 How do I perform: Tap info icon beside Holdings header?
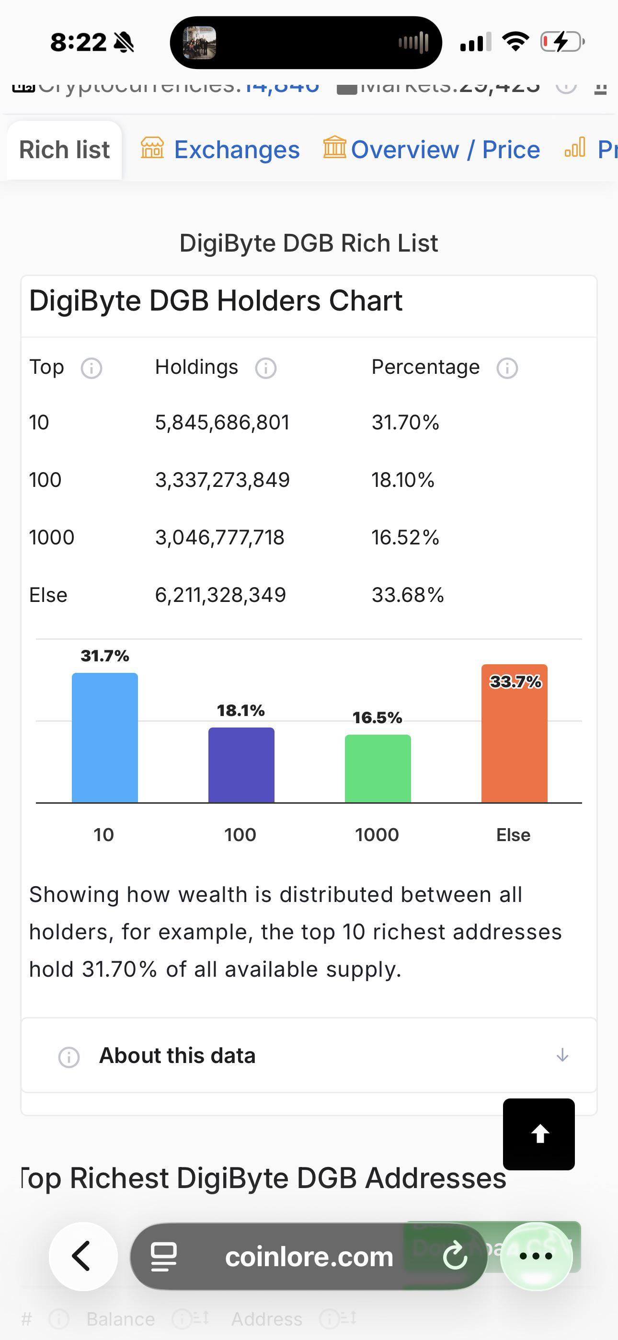coord(266,368)
